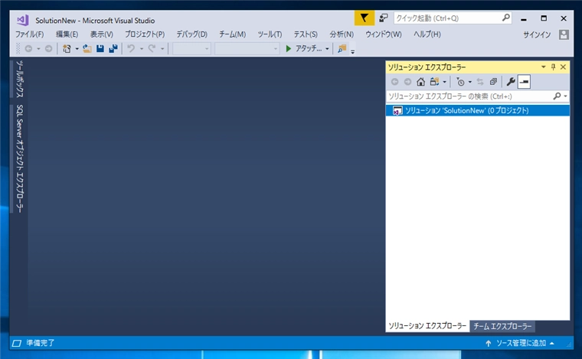Click the Save All icon

coord(113,48)
